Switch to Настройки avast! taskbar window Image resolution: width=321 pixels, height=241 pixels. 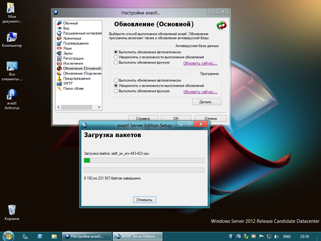tap(87, 236)
